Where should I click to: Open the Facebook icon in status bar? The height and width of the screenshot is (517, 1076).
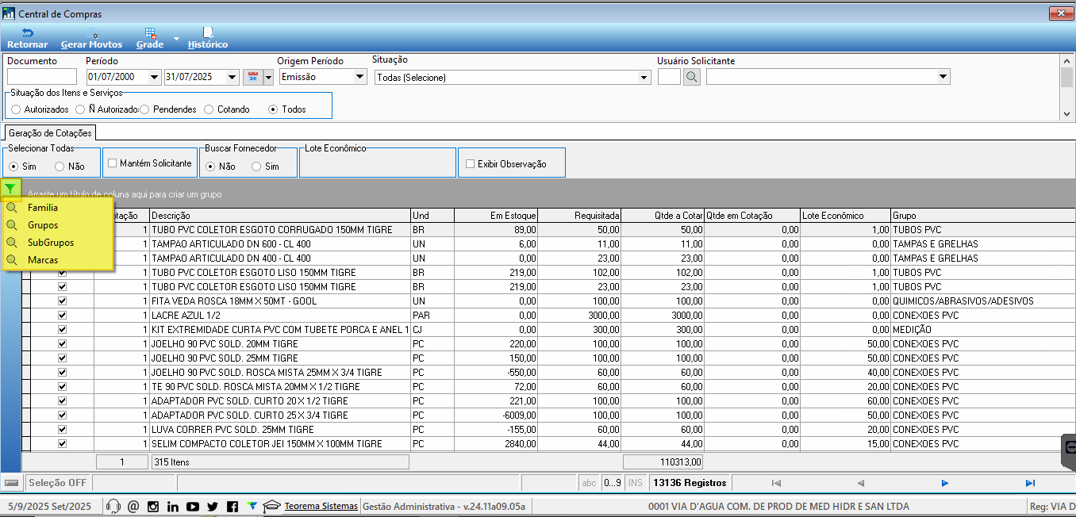pos(232,506)
